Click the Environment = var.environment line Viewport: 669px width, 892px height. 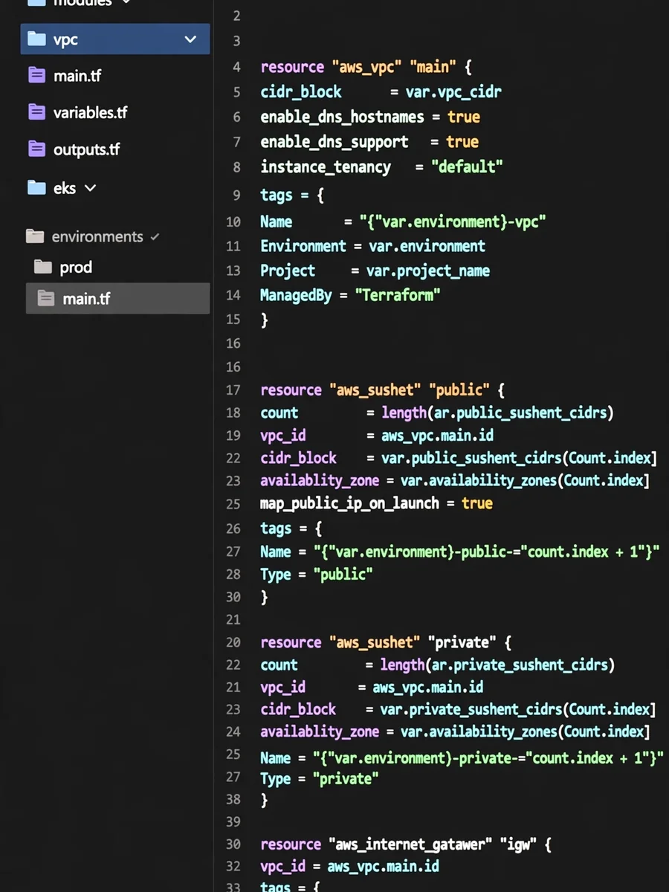coord(372,246)
